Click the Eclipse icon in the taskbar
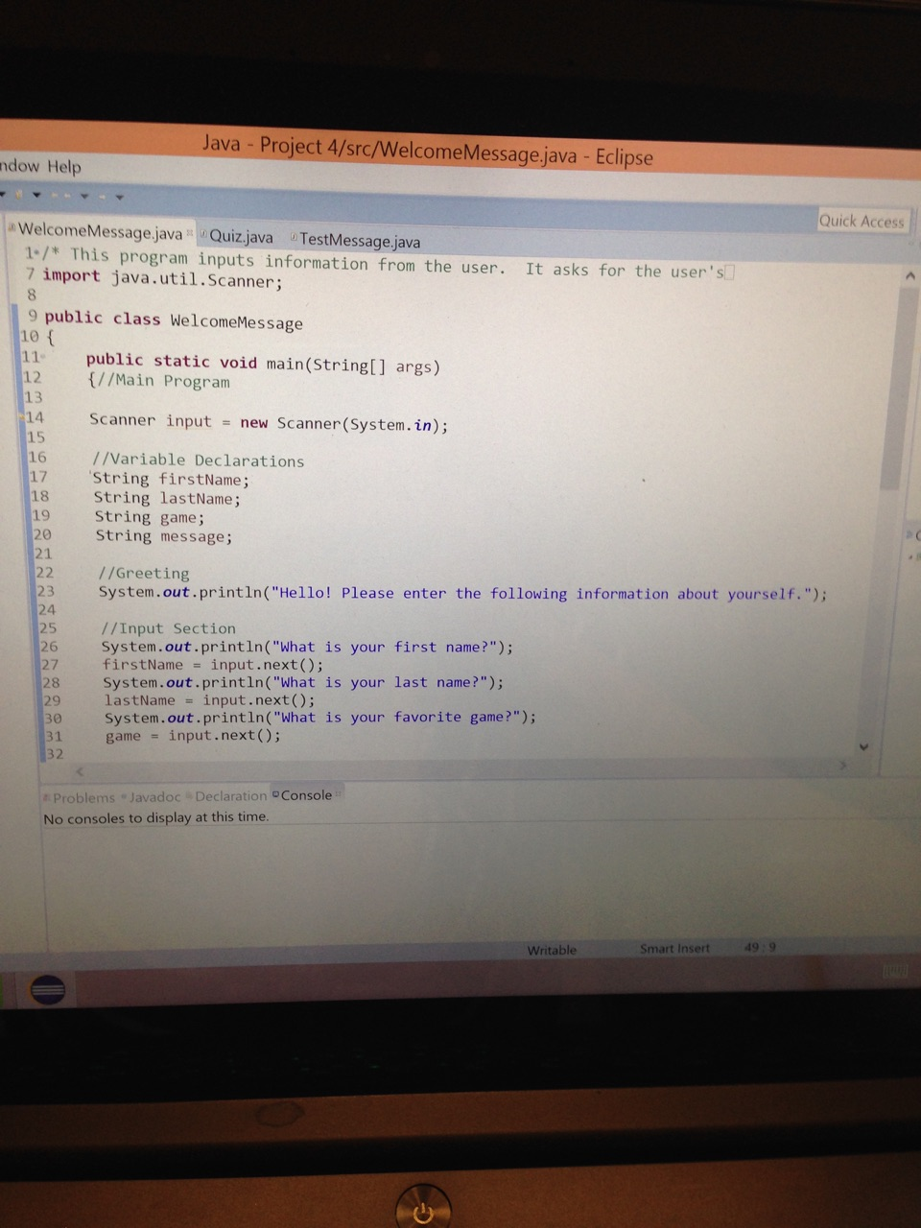This screenshot has width=921, height=1228. (x=48, y=989)
